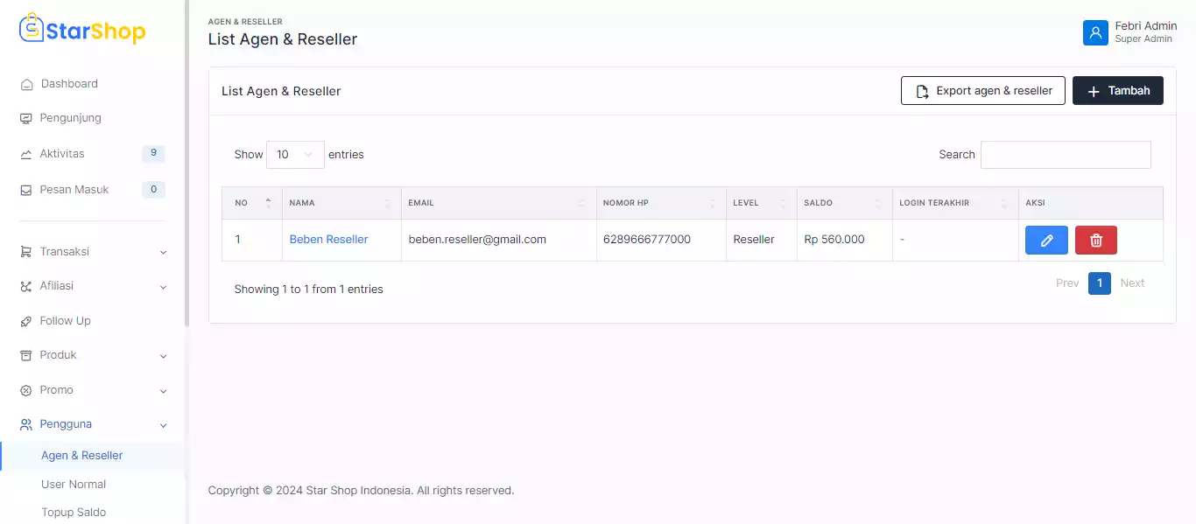
Task: Expand the Produk menu
Action: [92, 355]
